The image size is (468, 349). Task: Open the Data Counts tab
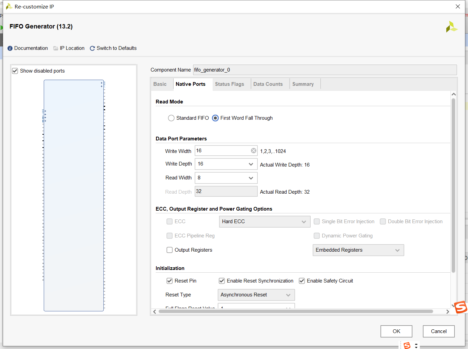pos(268,84)
